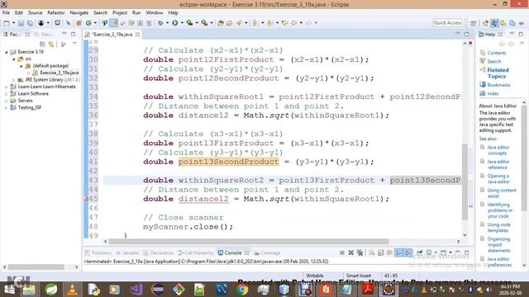Open Help Bookmarks link
This screenshot has width=529, height=297.
tap(498, 85)
